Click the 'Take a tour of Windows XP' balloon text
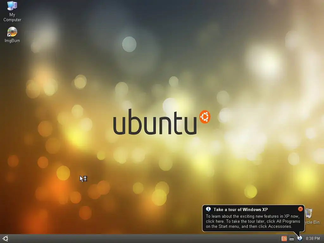The height and width of the screenshot is (243, 324). tap(240, 209)
